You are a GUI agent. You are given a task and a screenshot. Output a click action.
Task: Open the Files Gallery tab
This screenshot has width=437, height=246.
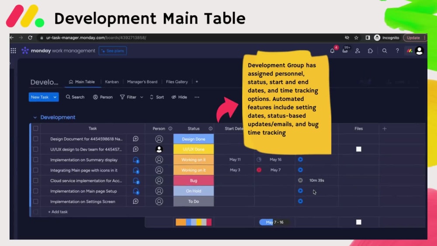(177, 82)
